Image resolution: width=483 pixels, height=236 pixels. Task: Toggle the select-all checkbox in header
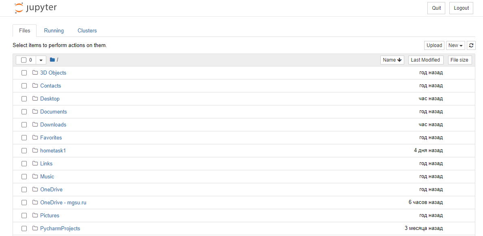(x=24, y=60)
